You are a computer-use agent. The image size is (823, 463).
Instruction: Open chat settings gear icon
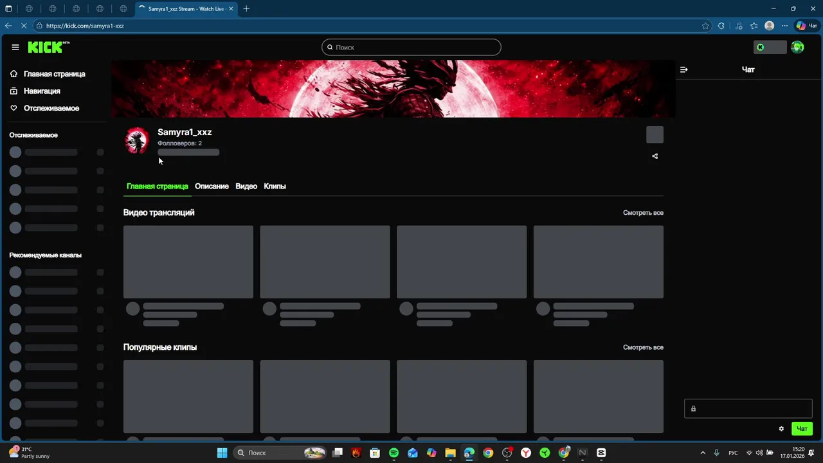(781, 429)
